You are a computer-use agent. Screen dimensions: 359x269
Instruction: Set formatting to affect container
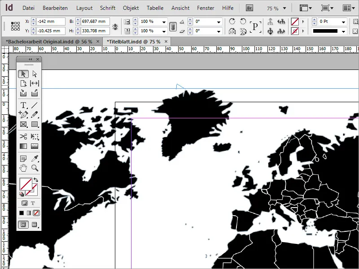[24, 203]
